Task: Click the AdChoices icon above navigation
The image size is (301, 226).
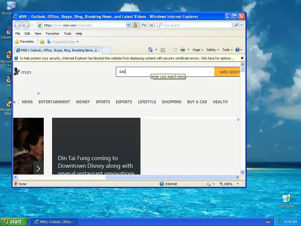Action: coord(39,93)
